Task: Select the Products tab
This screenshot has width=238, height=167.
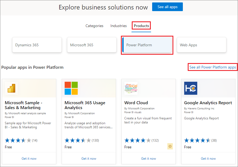Action: point(141,26)
